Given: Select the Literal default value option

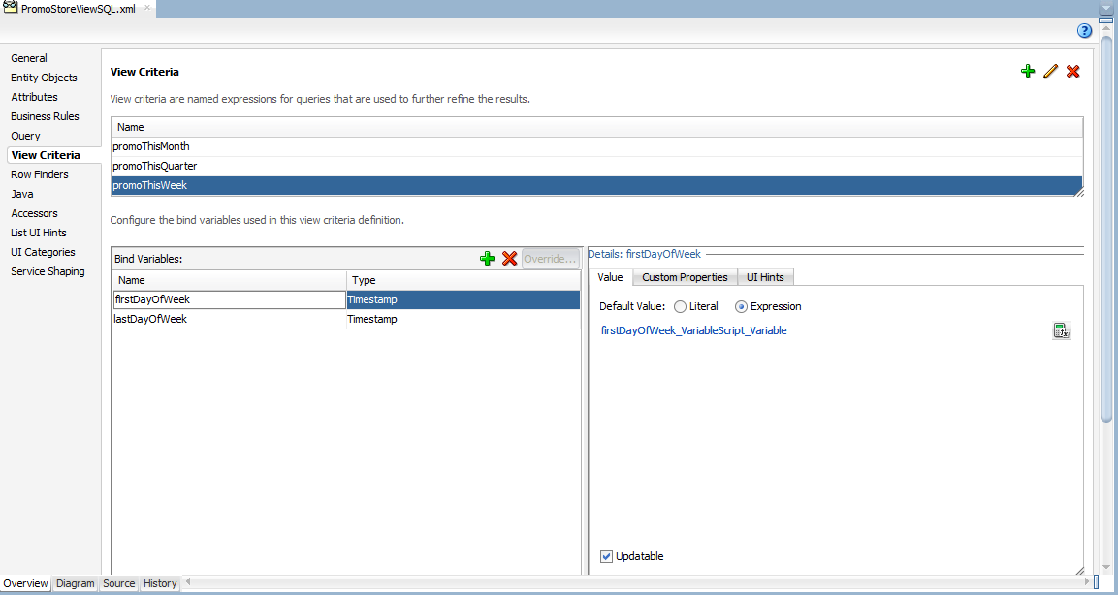Looking at the screenshot, I should click(x=681, y=306).
